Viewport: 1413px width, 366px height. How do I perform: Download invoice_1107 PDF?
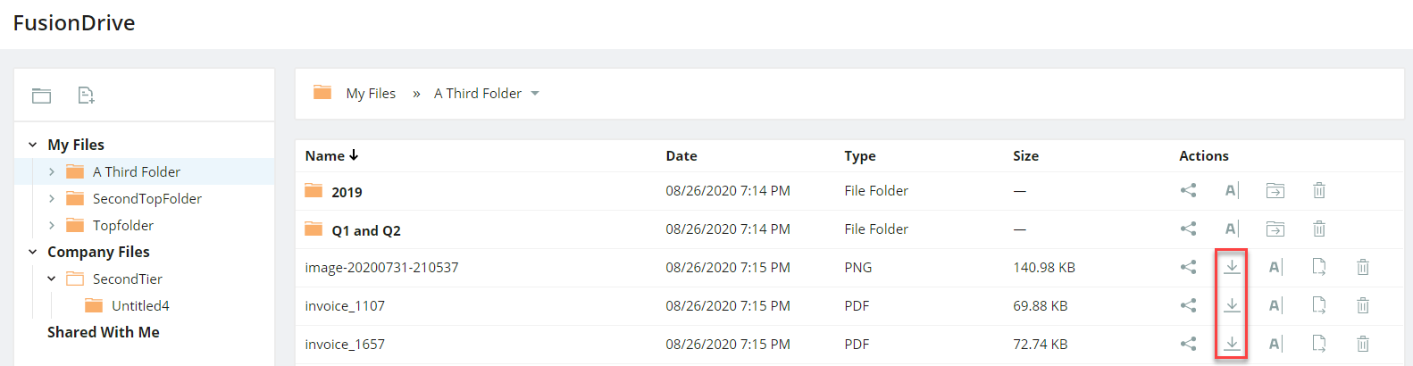[1232, 305]
